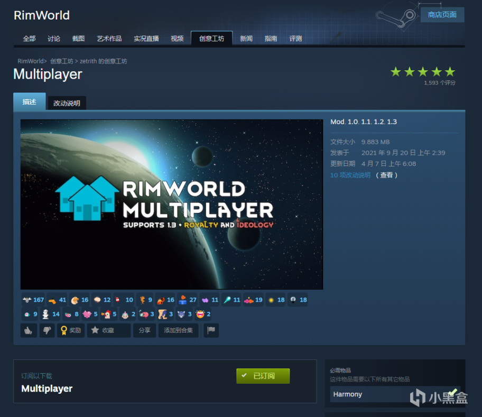Click the award badge showing 9 in second row
The width and height of the screenshot is (482, 417).
(x=30, y=314)
